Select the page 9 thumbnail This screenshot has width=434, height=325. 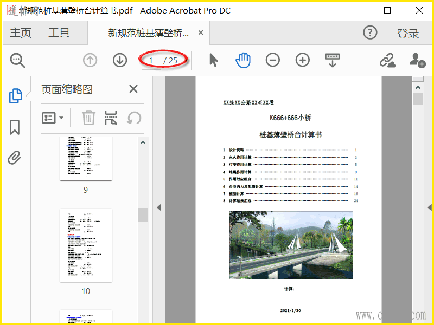(x=86, y=159)
